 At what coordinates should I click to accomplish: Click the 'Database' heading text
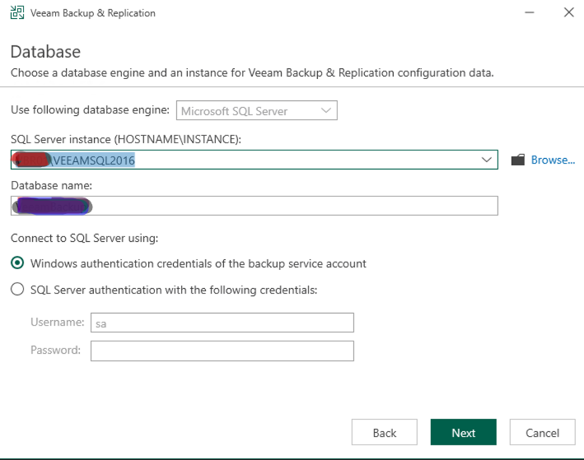[45, 52]
